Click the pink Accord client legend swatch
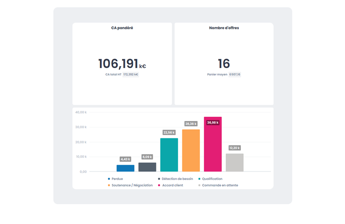The width and height of the screenshot is (345, 224). point(159,185)
